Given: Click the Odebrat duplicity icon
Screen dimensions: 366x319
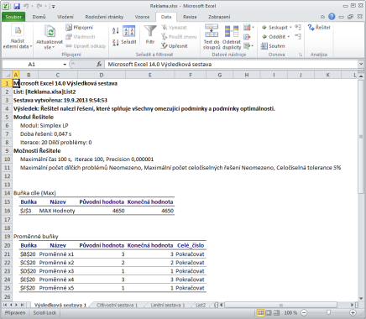Looking at the screenshot, I should coord(232,31).
